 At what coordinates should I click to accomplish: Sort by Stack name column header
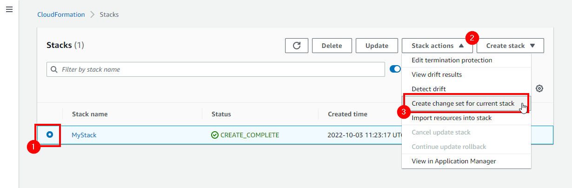click(90, 114)
